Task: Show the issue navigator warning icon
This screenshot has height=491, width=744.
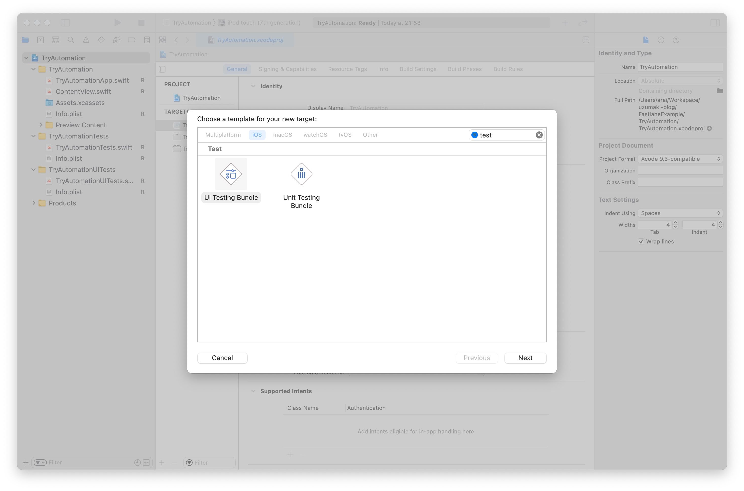Action: [86, 40]
